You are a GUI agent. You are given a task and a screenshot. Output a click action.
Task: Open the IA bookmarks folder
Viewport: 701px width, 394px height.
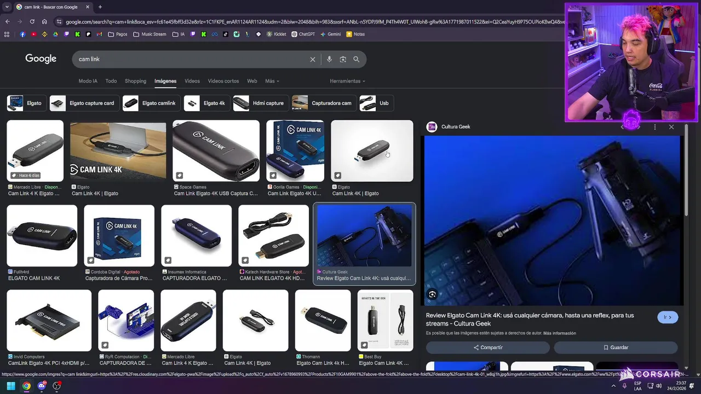pyautogui.click(x=179, y=34)
